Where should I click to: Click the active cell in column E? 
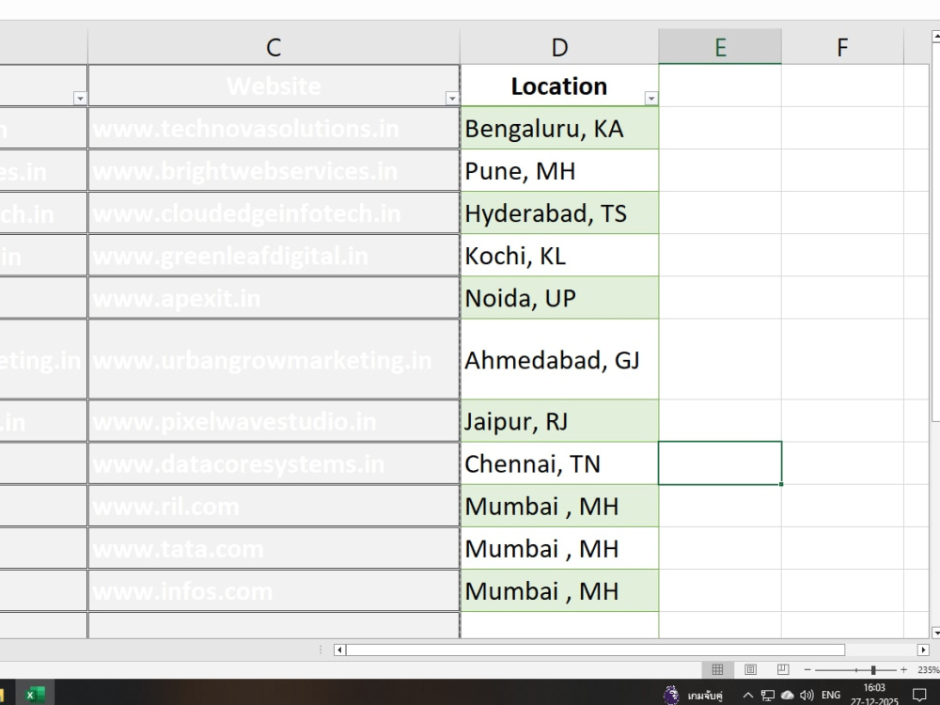[720, 463]
